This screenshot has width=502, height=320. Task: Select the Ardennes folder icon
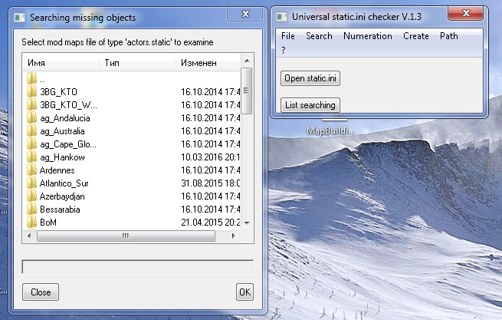(31, 170)
